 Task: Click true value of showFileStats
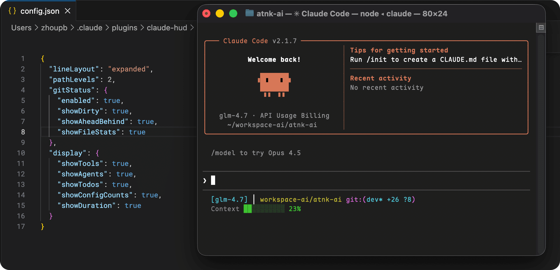tap(137, 132)
